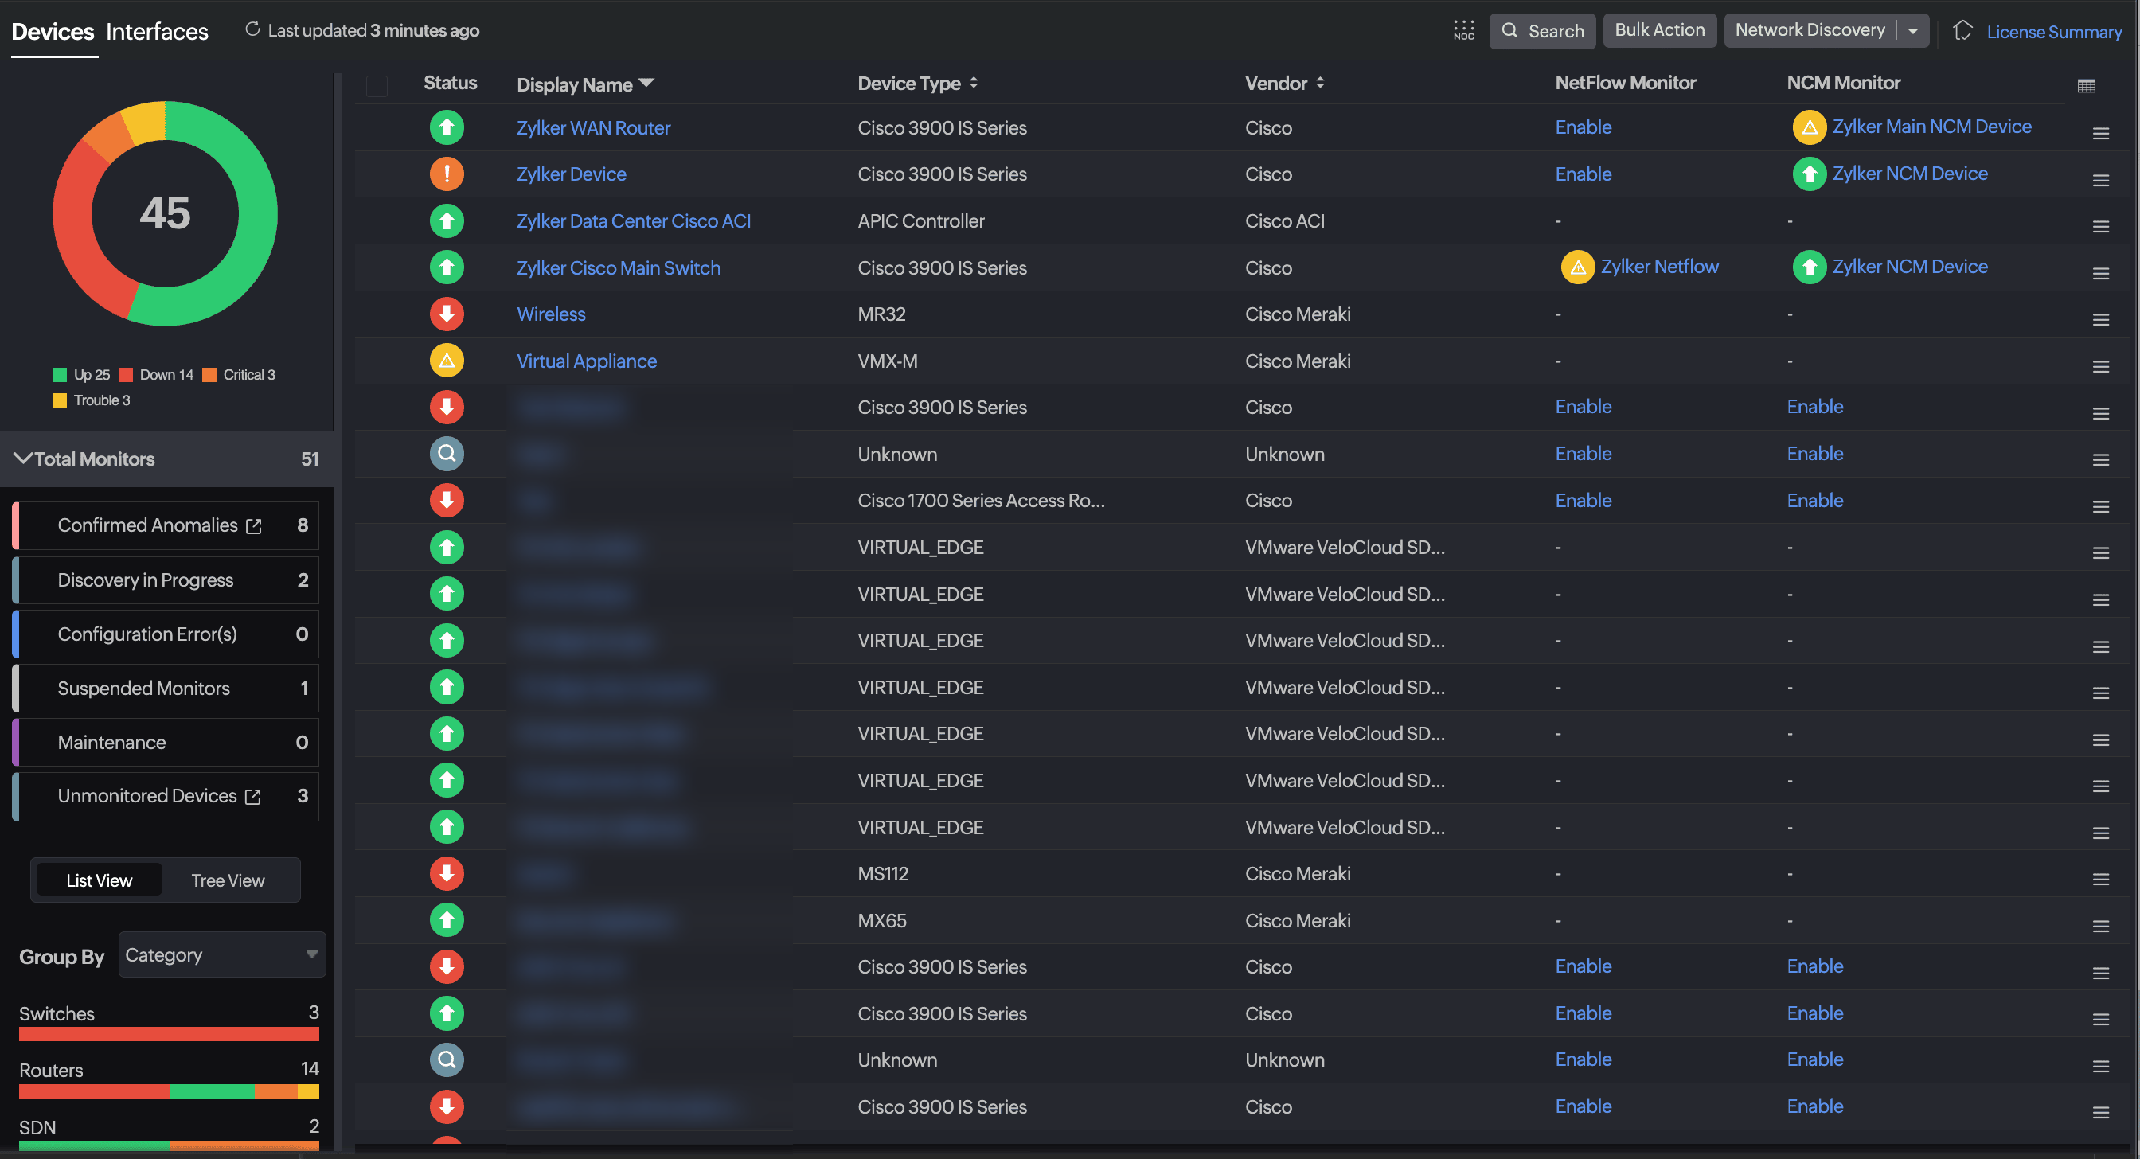Click the critical status icon for Zylker Device

pos(447,174)
